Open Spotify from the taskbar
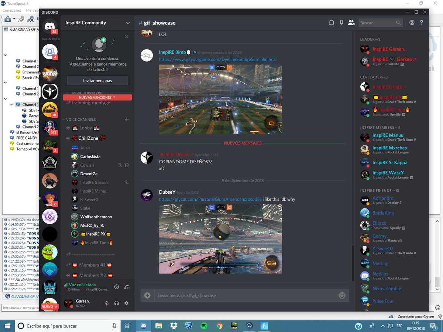The width and height of the screenshot is (443, 332). (204, 326)
